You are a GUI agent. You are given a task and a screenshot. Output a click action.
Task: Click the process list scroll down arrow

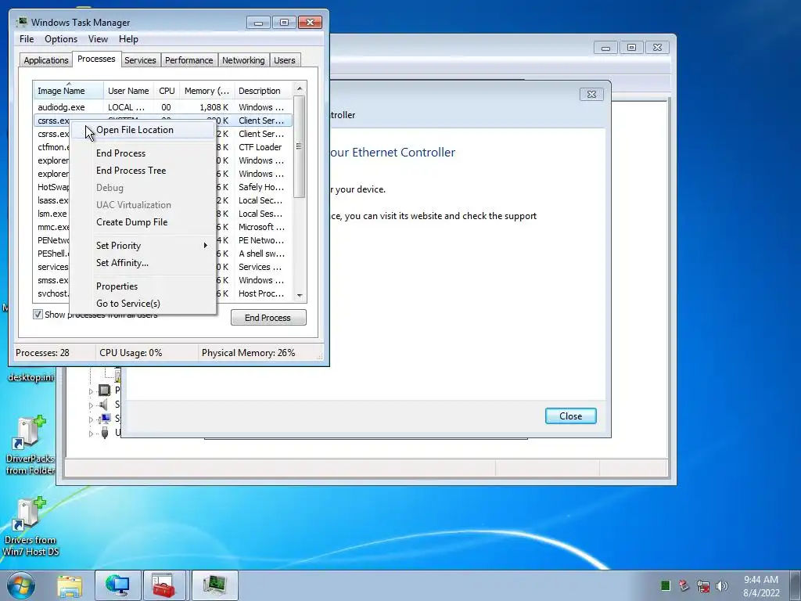(x=300, y=295)
